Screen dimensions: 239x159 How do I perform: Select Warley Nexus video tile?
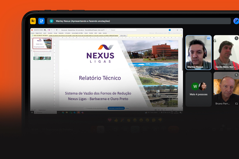tap(198, 53)
